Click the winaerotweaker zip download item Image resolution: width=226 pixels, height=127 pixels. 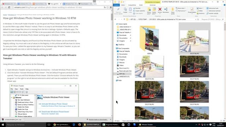tap(13, 120)
